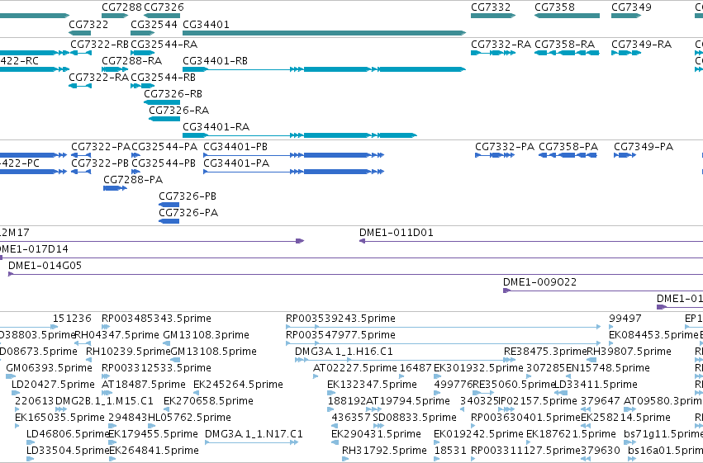Click clone DME1-009O22 label
The height and width of the screenshot is (463, 703).
(x=539, y=281)
